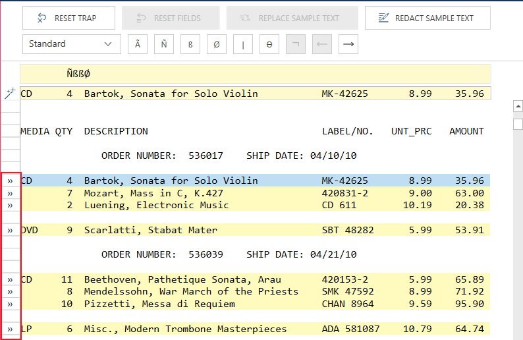Screen dimensions: 523x340
Task: Click the Ø non-blank trap character icon
Action: [217, 44]
